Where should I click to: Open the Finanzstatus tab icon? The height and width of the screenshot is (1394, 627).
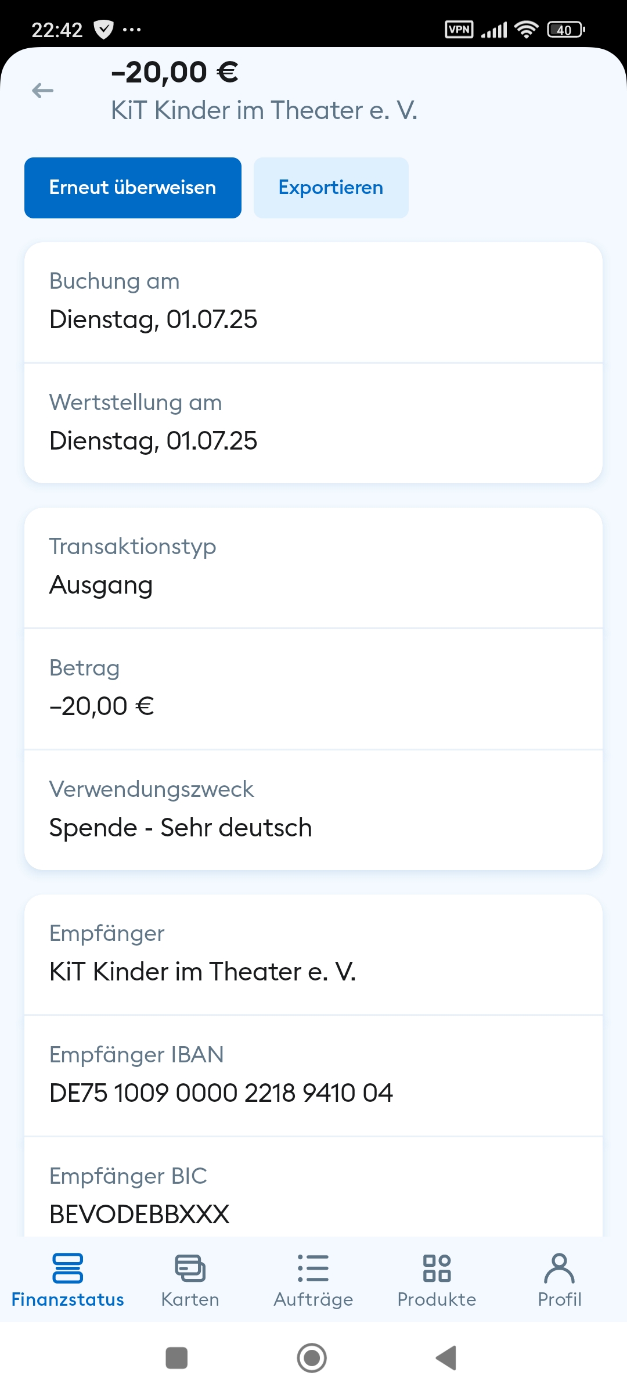point(67,1269)
